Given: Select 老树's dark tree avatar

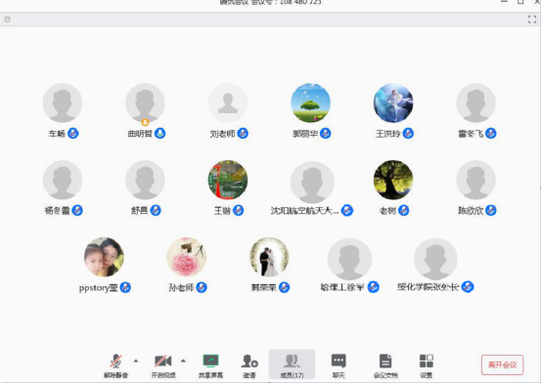Looking at the screenshot, I should pos(393,180).
